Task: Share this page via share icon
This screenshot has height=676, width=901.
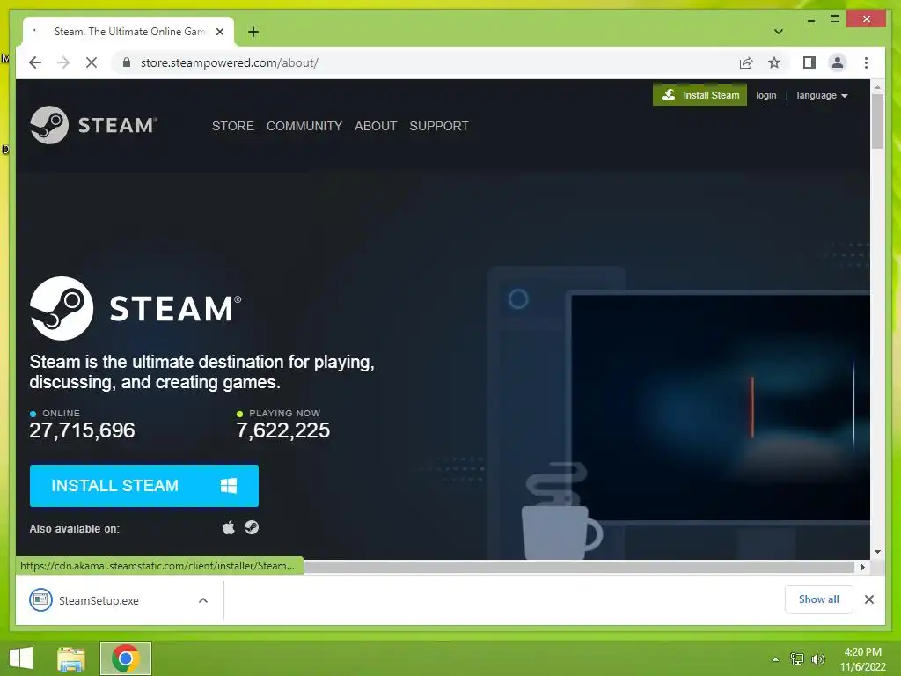Action: pyautogui.click(x=746, y=62)
